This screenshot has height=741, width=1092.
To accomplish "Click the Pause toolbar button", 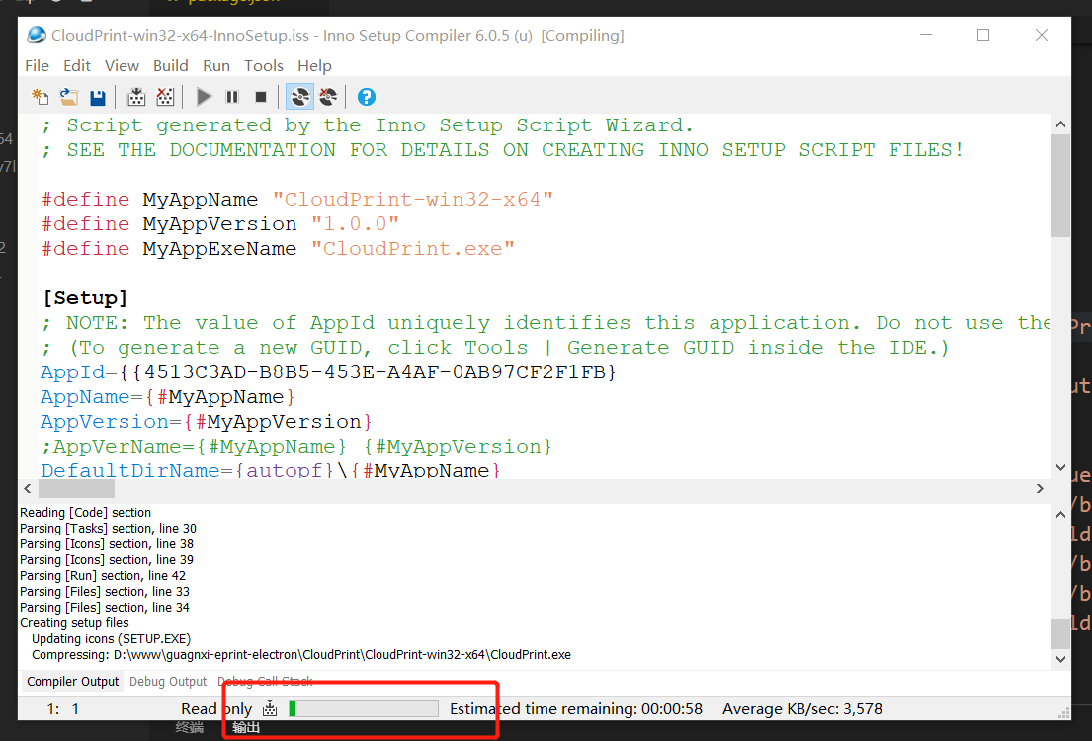I will pos(232,97).
